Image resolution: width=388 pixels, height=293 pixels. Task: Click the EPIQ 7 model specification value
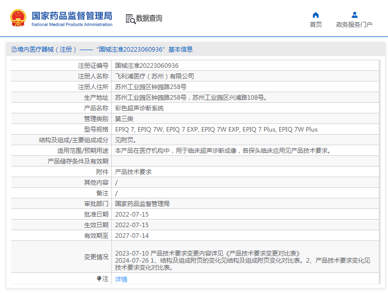tap(217, 130)
